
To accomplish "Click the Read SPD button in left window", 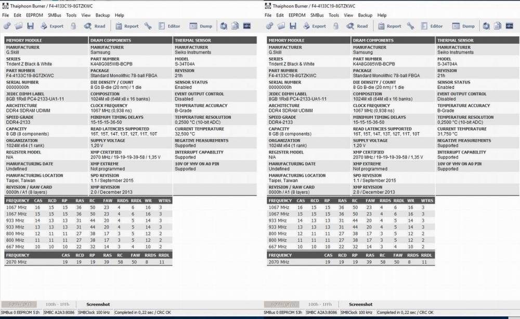I will click(95, 26).
